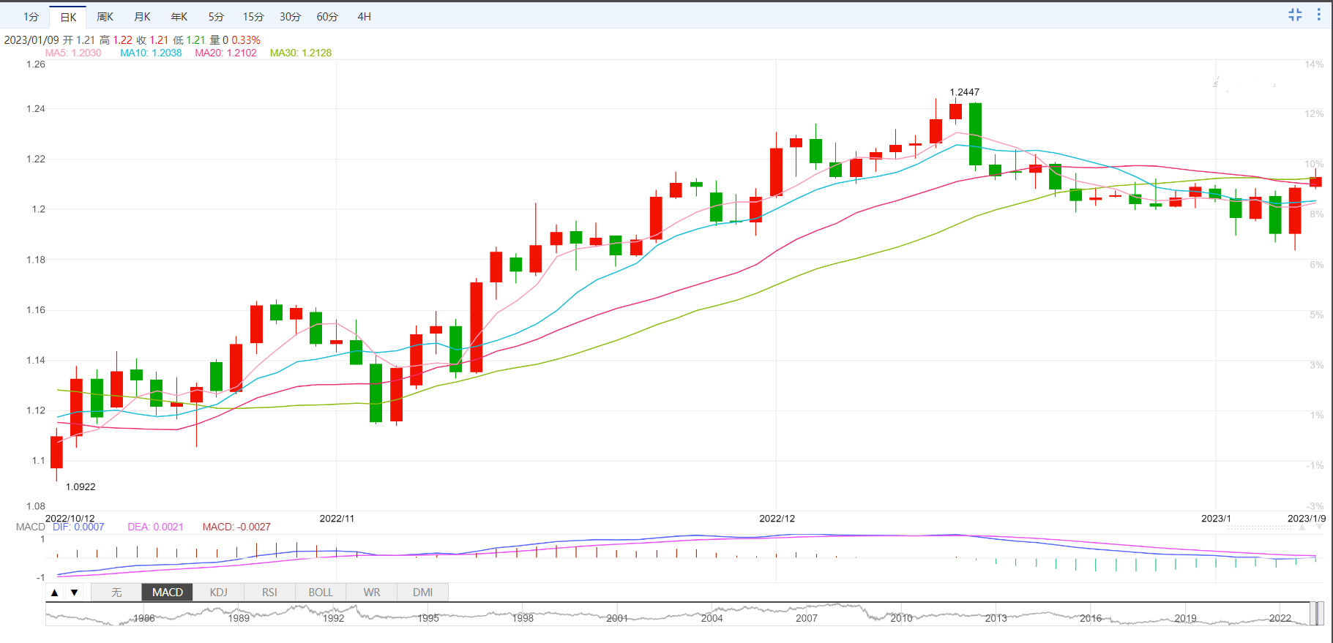Screen dimensions: 1333x643
Task: Click the gray up triangle below 2023/1/9
Action: click(1302, 527)
